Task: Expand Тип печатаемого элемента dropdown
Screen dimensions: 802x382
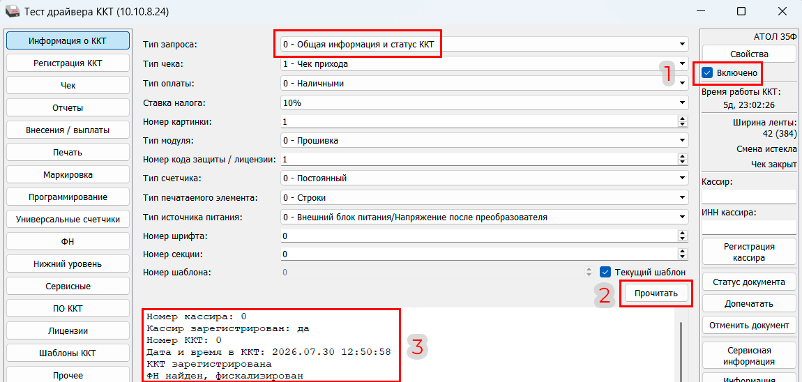Action: click(x=484, y=197)
